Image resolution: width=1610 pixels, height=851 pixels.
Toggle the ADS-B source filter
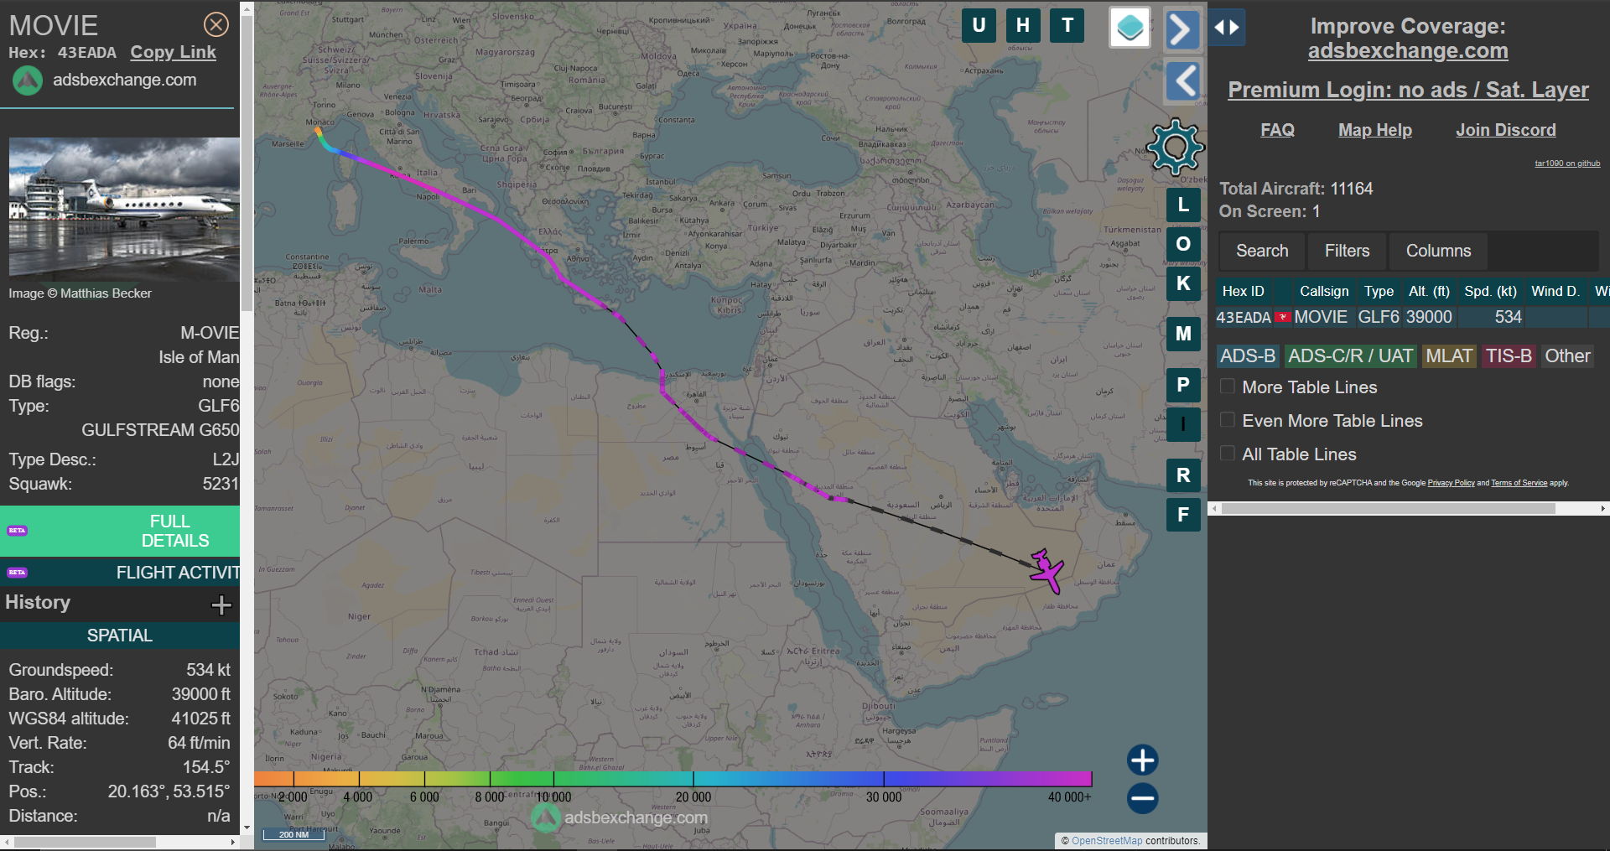point(1248,356)
